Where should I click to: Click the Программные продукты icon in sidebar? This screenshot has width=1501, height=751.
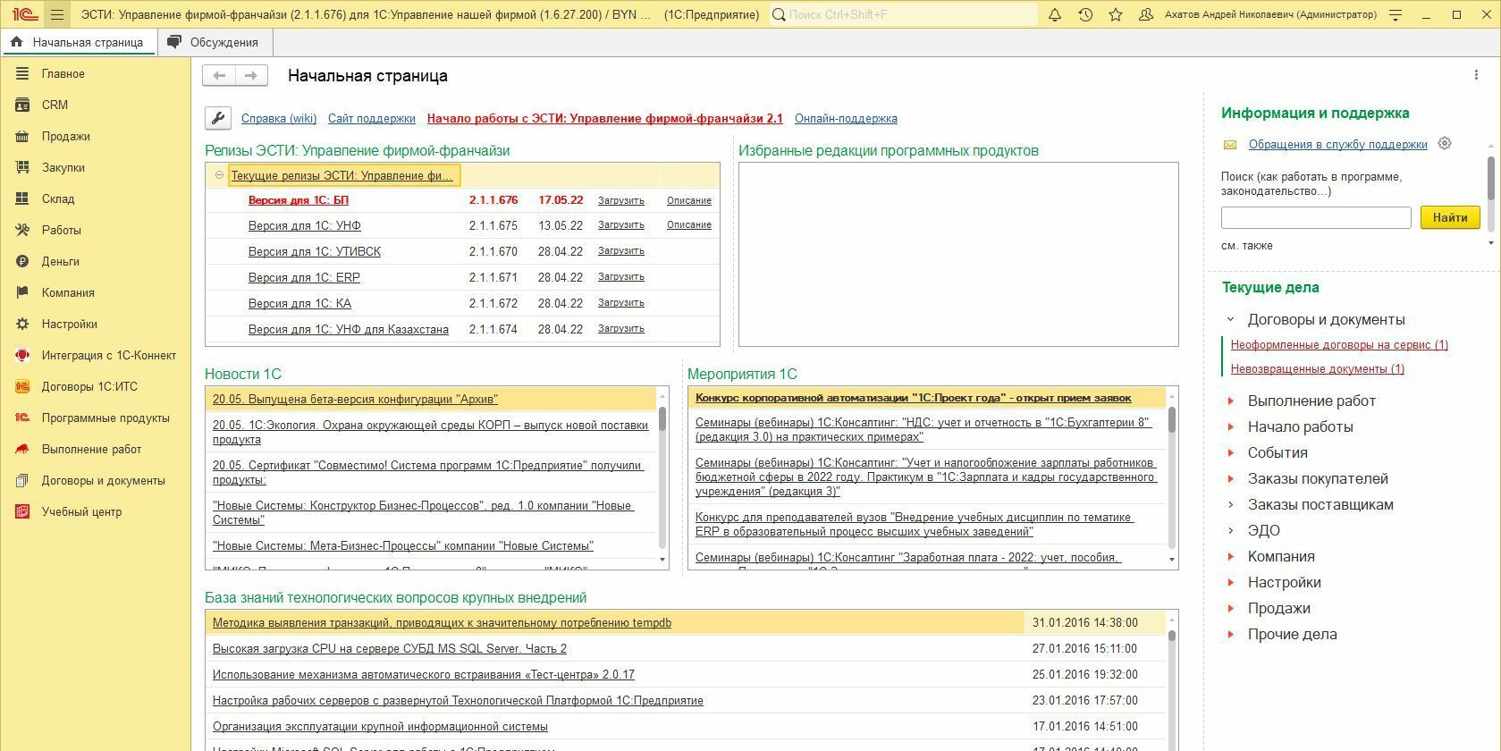[x=22, y=418]
